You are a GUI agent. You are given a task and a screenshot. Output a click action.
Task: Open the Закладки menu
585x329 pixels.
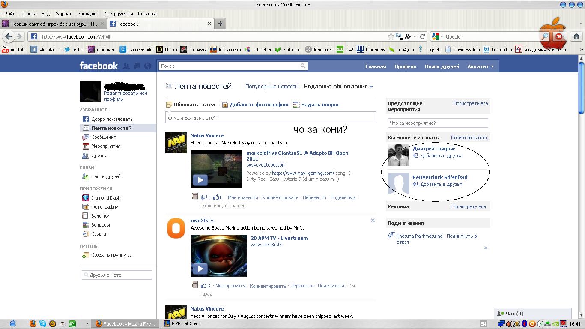point(88,14)
